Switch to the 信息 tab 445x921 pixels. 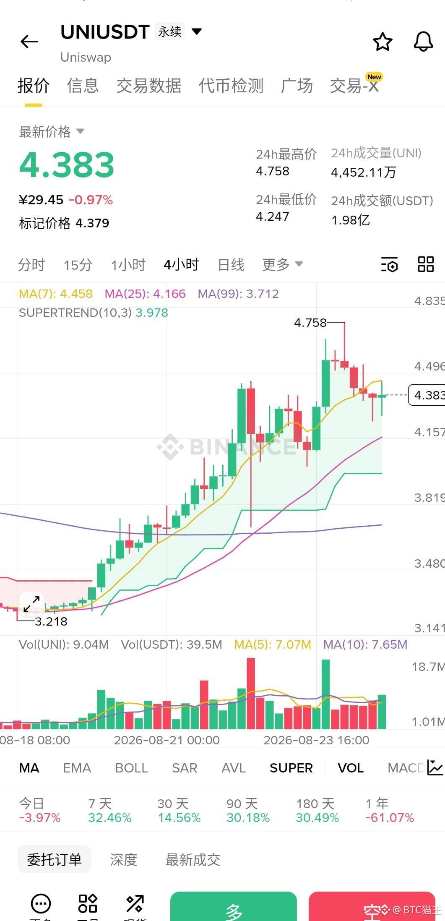tap(83, 86)
